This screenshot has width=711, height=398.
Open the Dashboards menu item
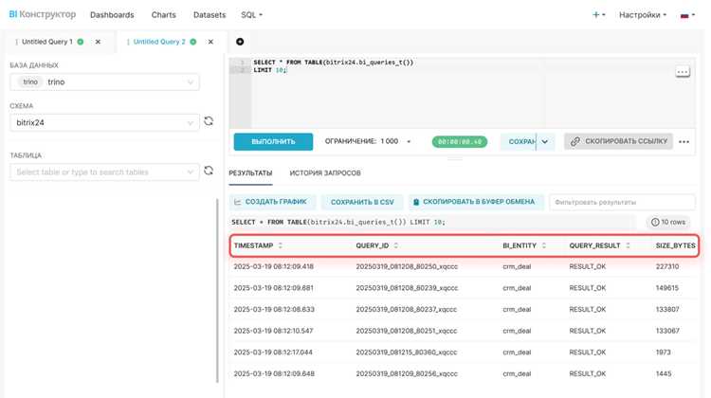click(x=112, y=15)
